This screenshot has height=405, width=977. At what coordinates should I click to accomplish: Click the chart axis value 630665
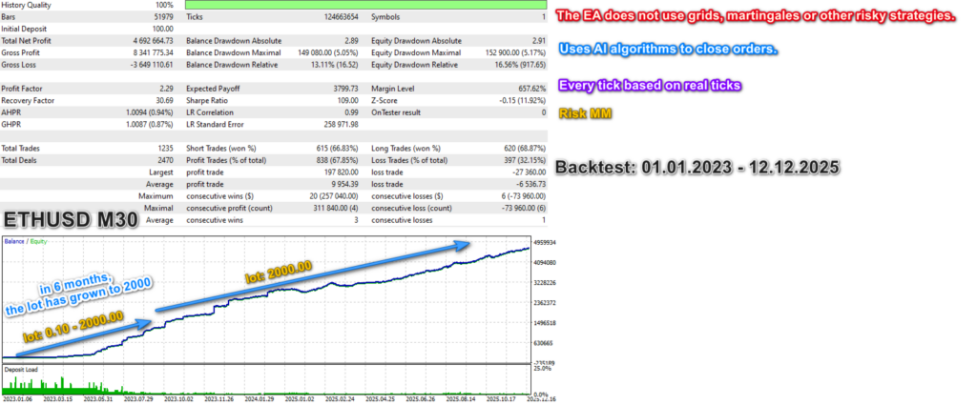pos(543,343)
